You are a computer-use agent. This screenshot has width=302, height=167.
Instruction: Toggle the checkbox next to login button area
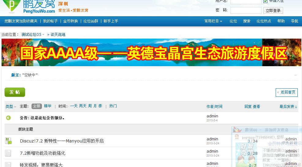[265, 1]
